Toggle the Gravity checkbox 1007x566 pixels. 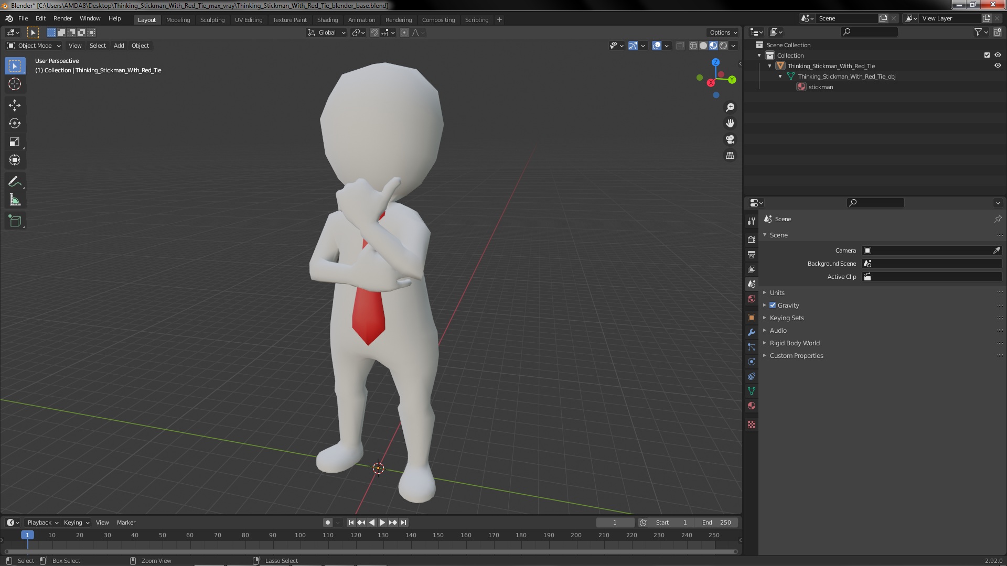773,305
